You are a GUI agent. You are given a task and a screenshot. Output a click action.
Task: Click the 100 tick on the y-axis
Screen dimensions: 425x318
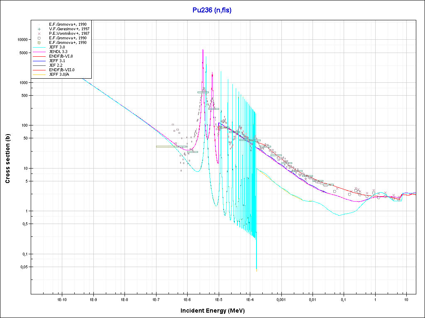click(24, 125)
